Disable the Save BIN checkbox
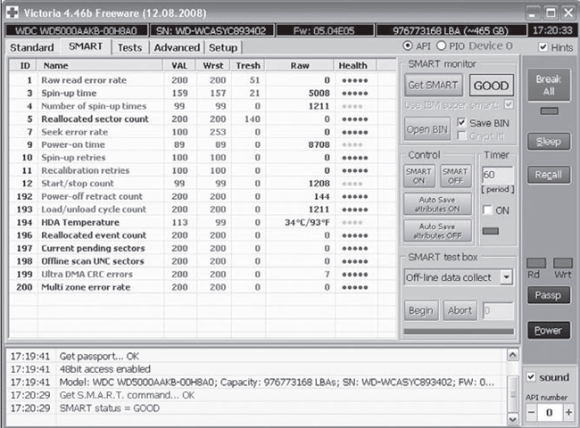Image resolution: width=580 pixels, height=428 pixels. coord(461,122)
